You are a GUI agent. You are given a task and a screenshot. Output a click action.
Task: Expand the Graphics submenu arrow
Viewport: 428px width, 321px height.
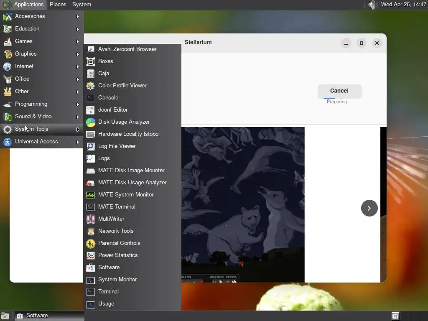(78, 54)
